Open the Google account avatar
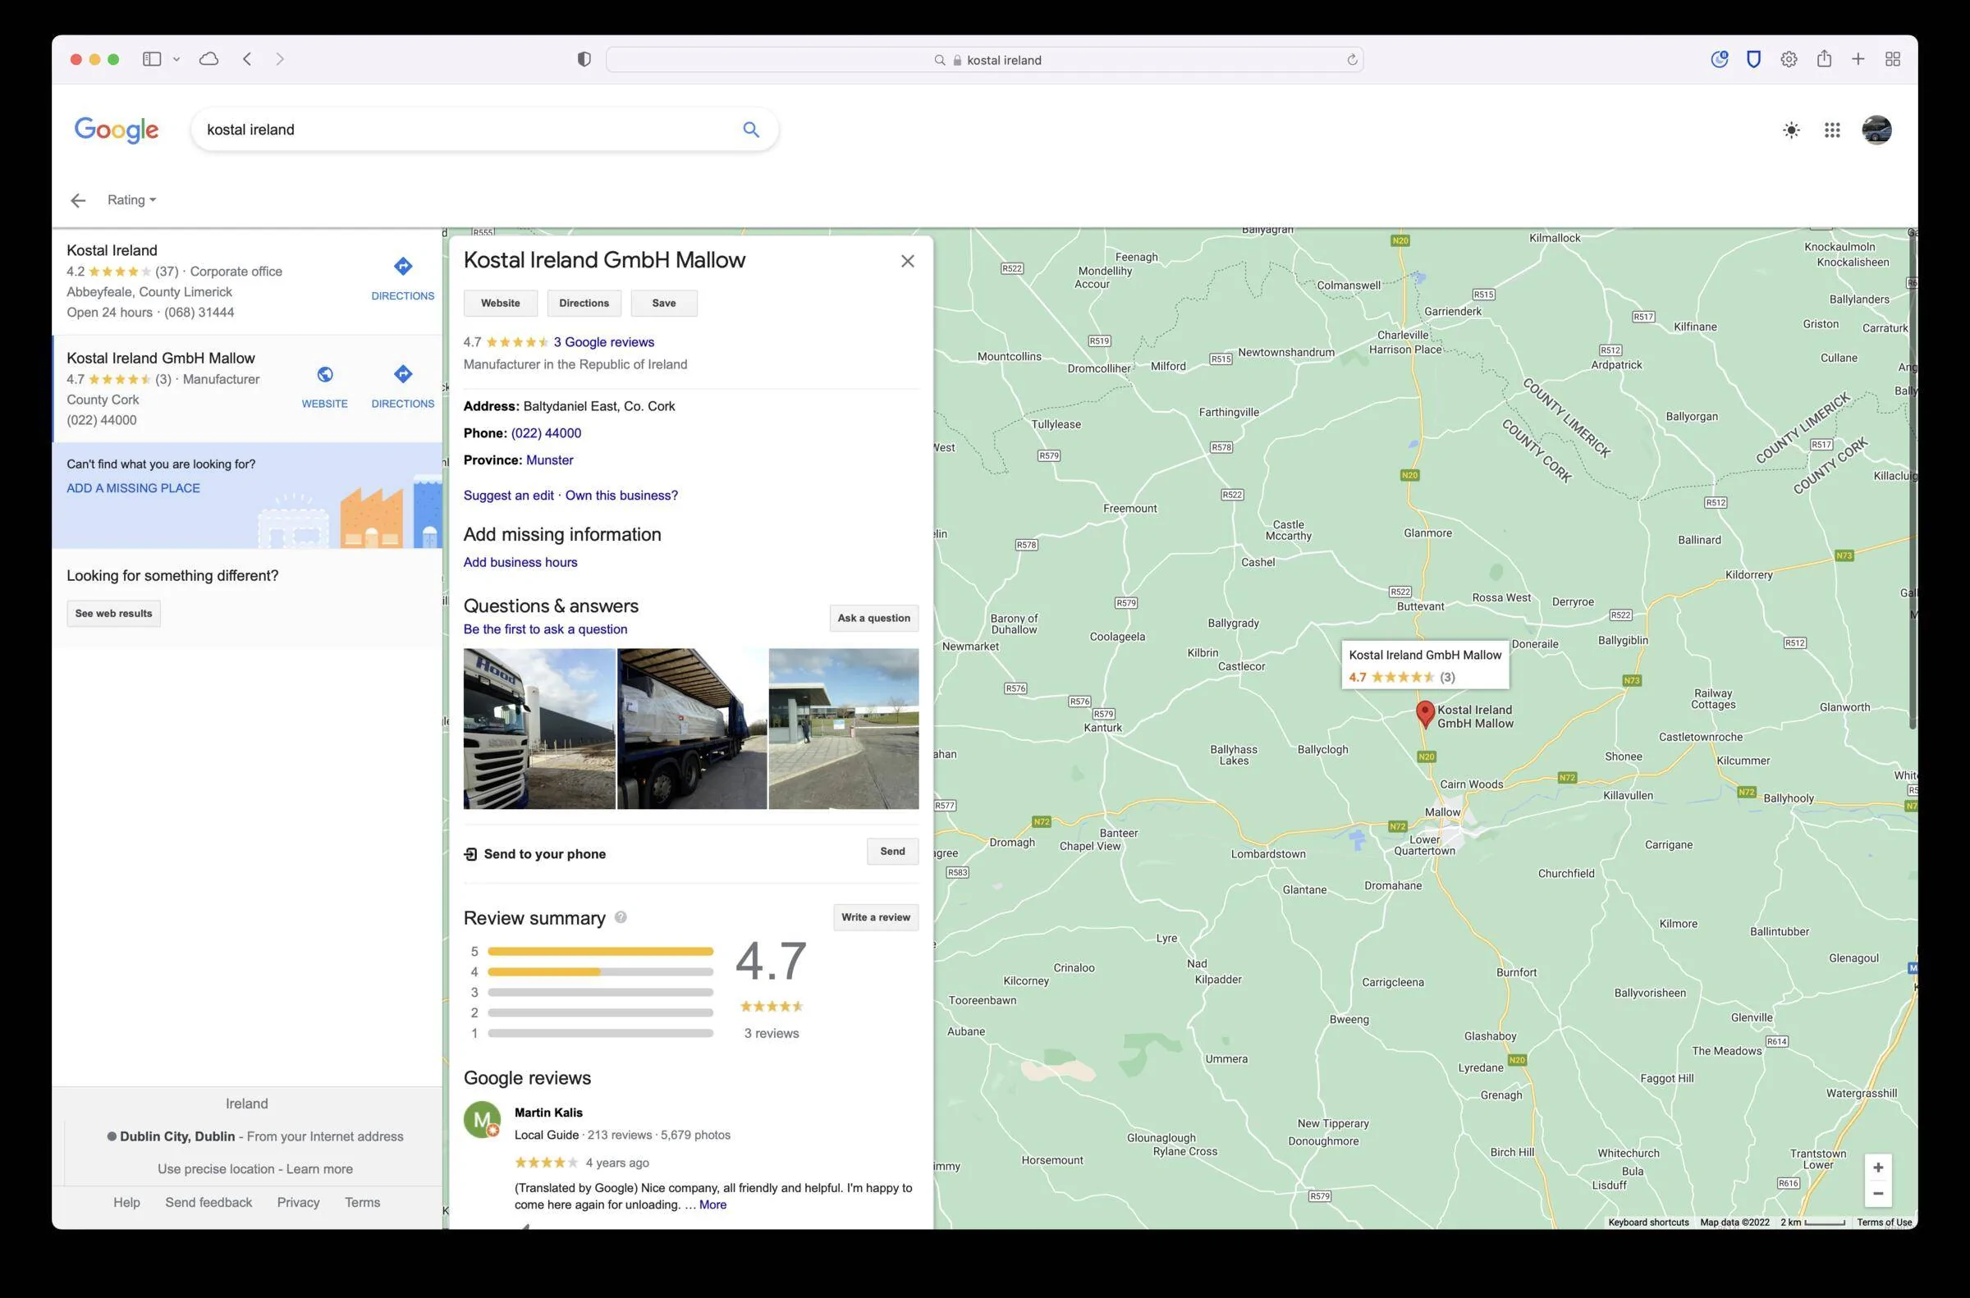 [x=1876, y=130]
